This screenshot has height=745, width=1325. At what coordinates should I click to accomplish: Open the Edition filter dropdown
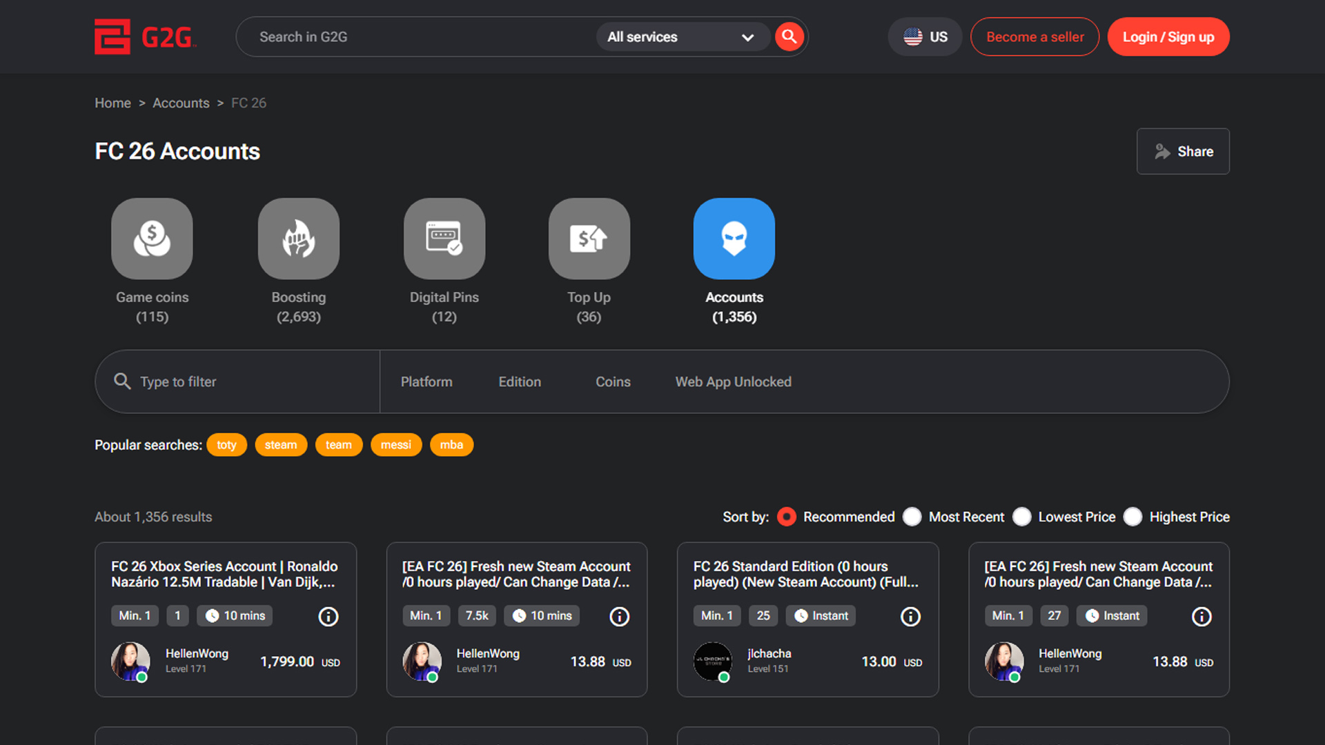520,381
